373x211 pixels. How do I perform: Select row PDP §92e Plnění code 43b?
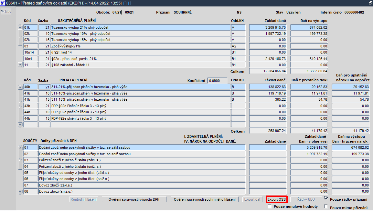point(141,106)
